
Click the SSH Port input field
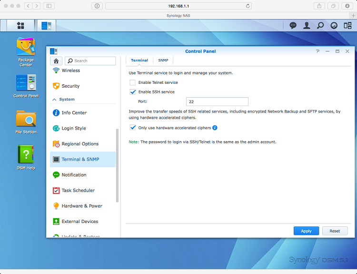217,101
